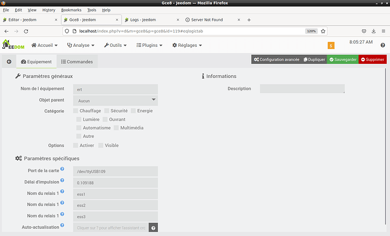Expand the Plugins menu
The image size is (390, 236).
[x=149, y=45]
